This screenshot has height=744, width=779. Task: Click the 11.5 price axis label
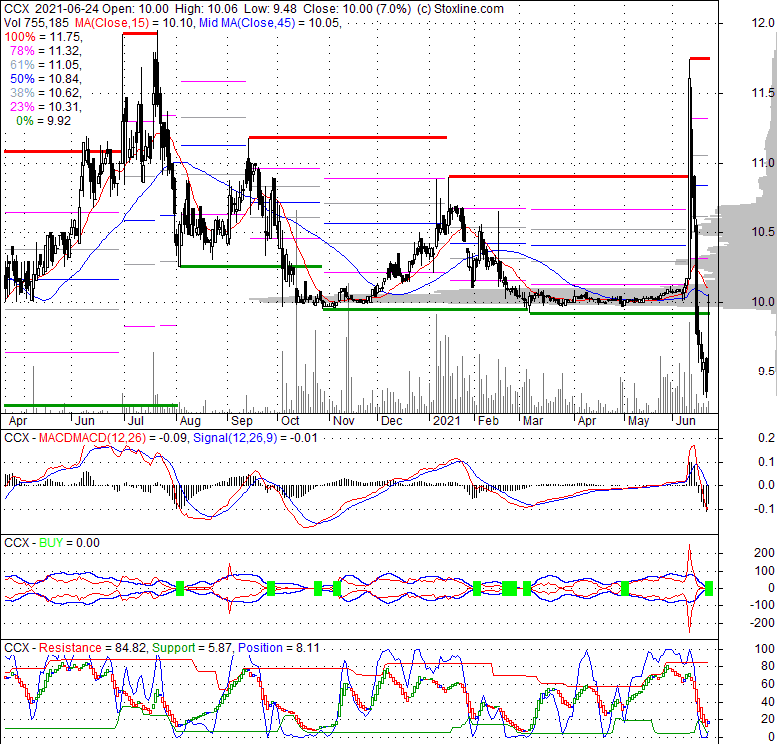tap(763, 93)
